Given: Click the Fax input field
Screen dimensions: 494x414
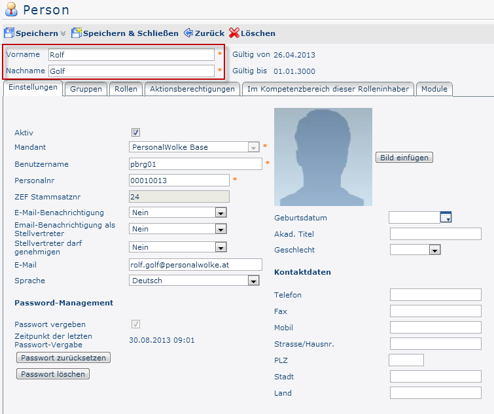Looking at the screenshot, I should click(435, 311).
